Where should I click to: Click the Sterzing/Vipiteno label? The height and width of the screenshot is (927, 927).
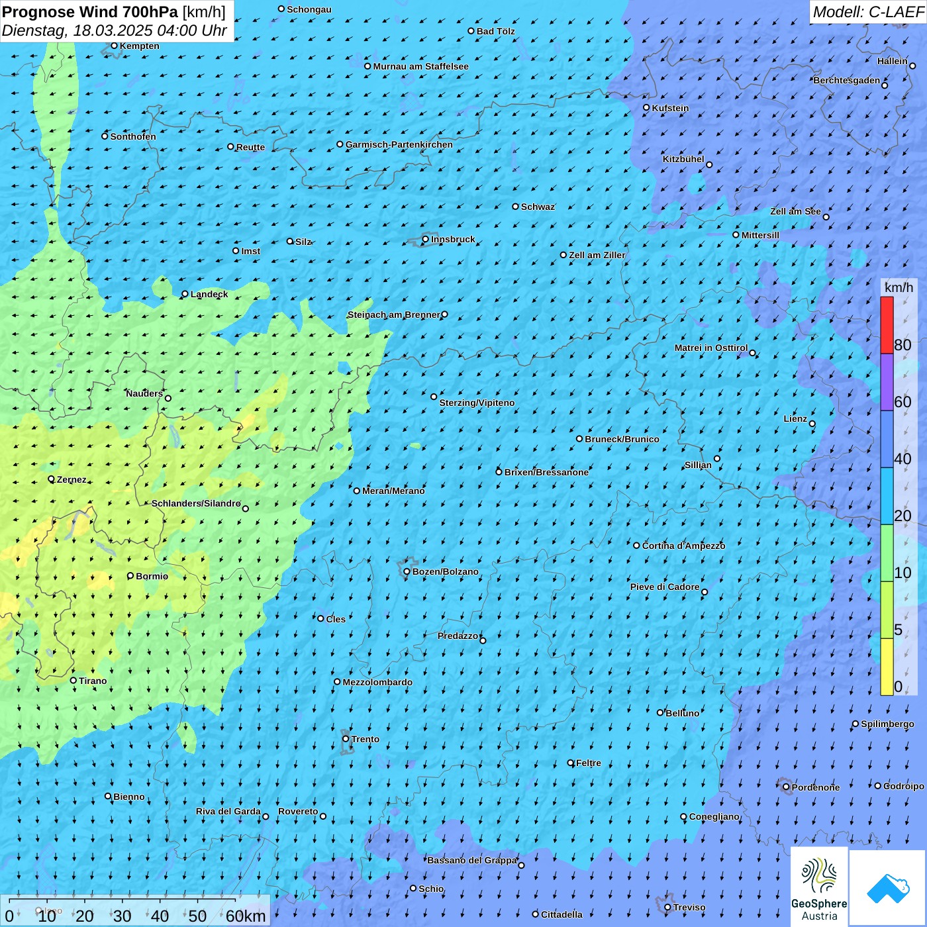coord(477,403)
